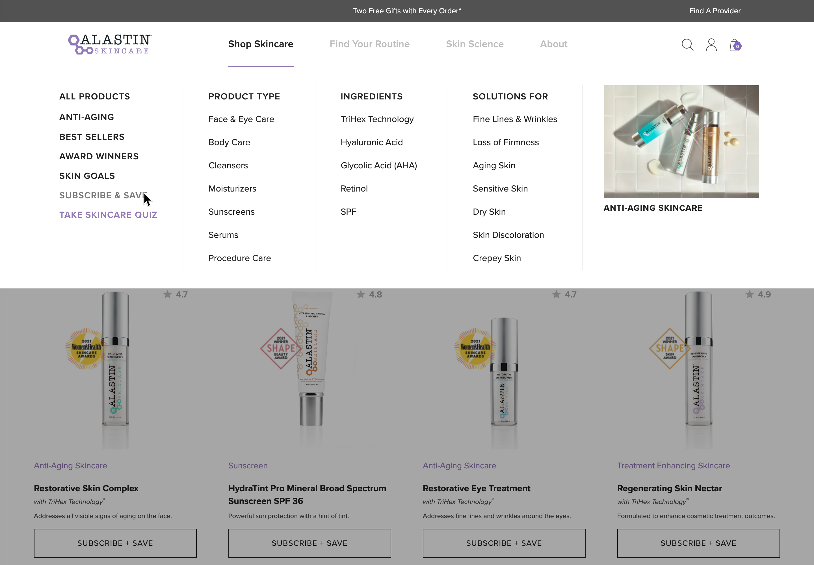
Task: Click Treatment Enhancing Skincare category label
Action: coord(673,466)
